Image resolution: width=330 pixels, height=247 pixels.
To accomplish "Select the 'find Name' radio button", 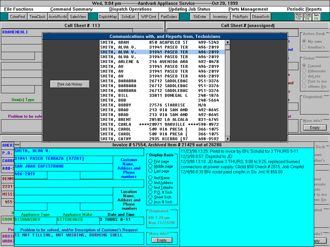I will pyautogui.click(x=150, y=178).
